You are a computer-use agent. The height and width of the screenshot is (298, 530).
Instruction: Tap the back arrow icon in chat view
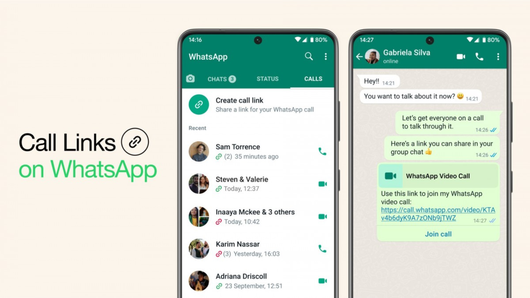point(360,57)
